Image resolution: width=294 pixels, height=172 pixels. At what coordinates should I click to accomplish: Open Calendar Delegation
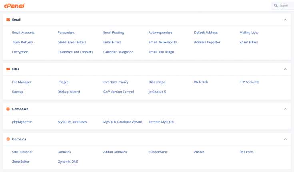(118, 52)
